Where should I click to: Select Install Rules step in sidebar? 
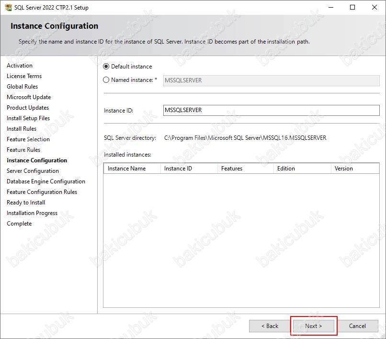pyautogui.click(x=22, y=129)
